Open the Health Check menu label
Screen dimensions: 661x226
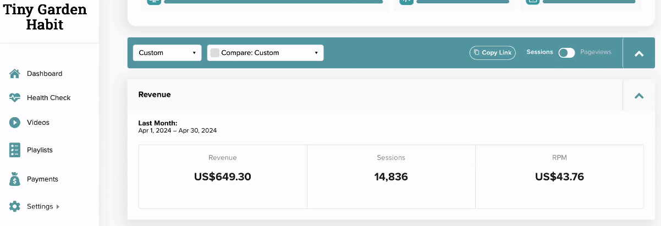coord(49,97)
